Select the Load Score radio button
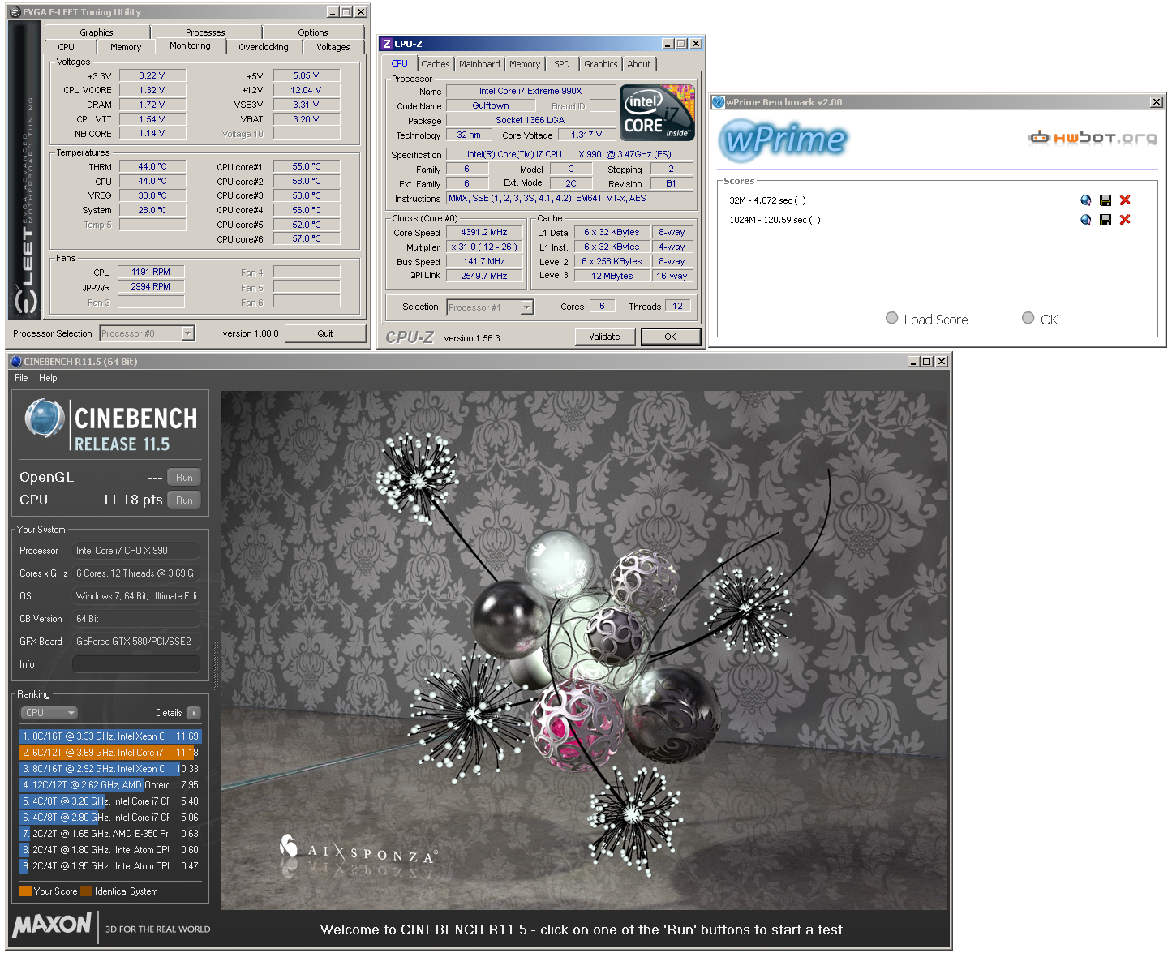Viewport: 1172px width, 953px height. point(892,318)
